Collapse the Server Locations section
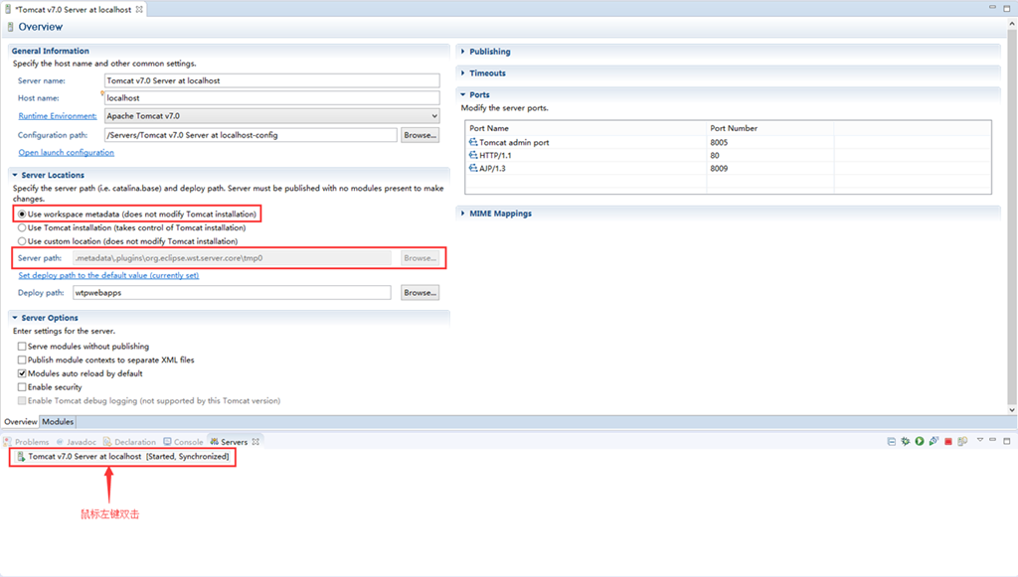 coord(15,175)
